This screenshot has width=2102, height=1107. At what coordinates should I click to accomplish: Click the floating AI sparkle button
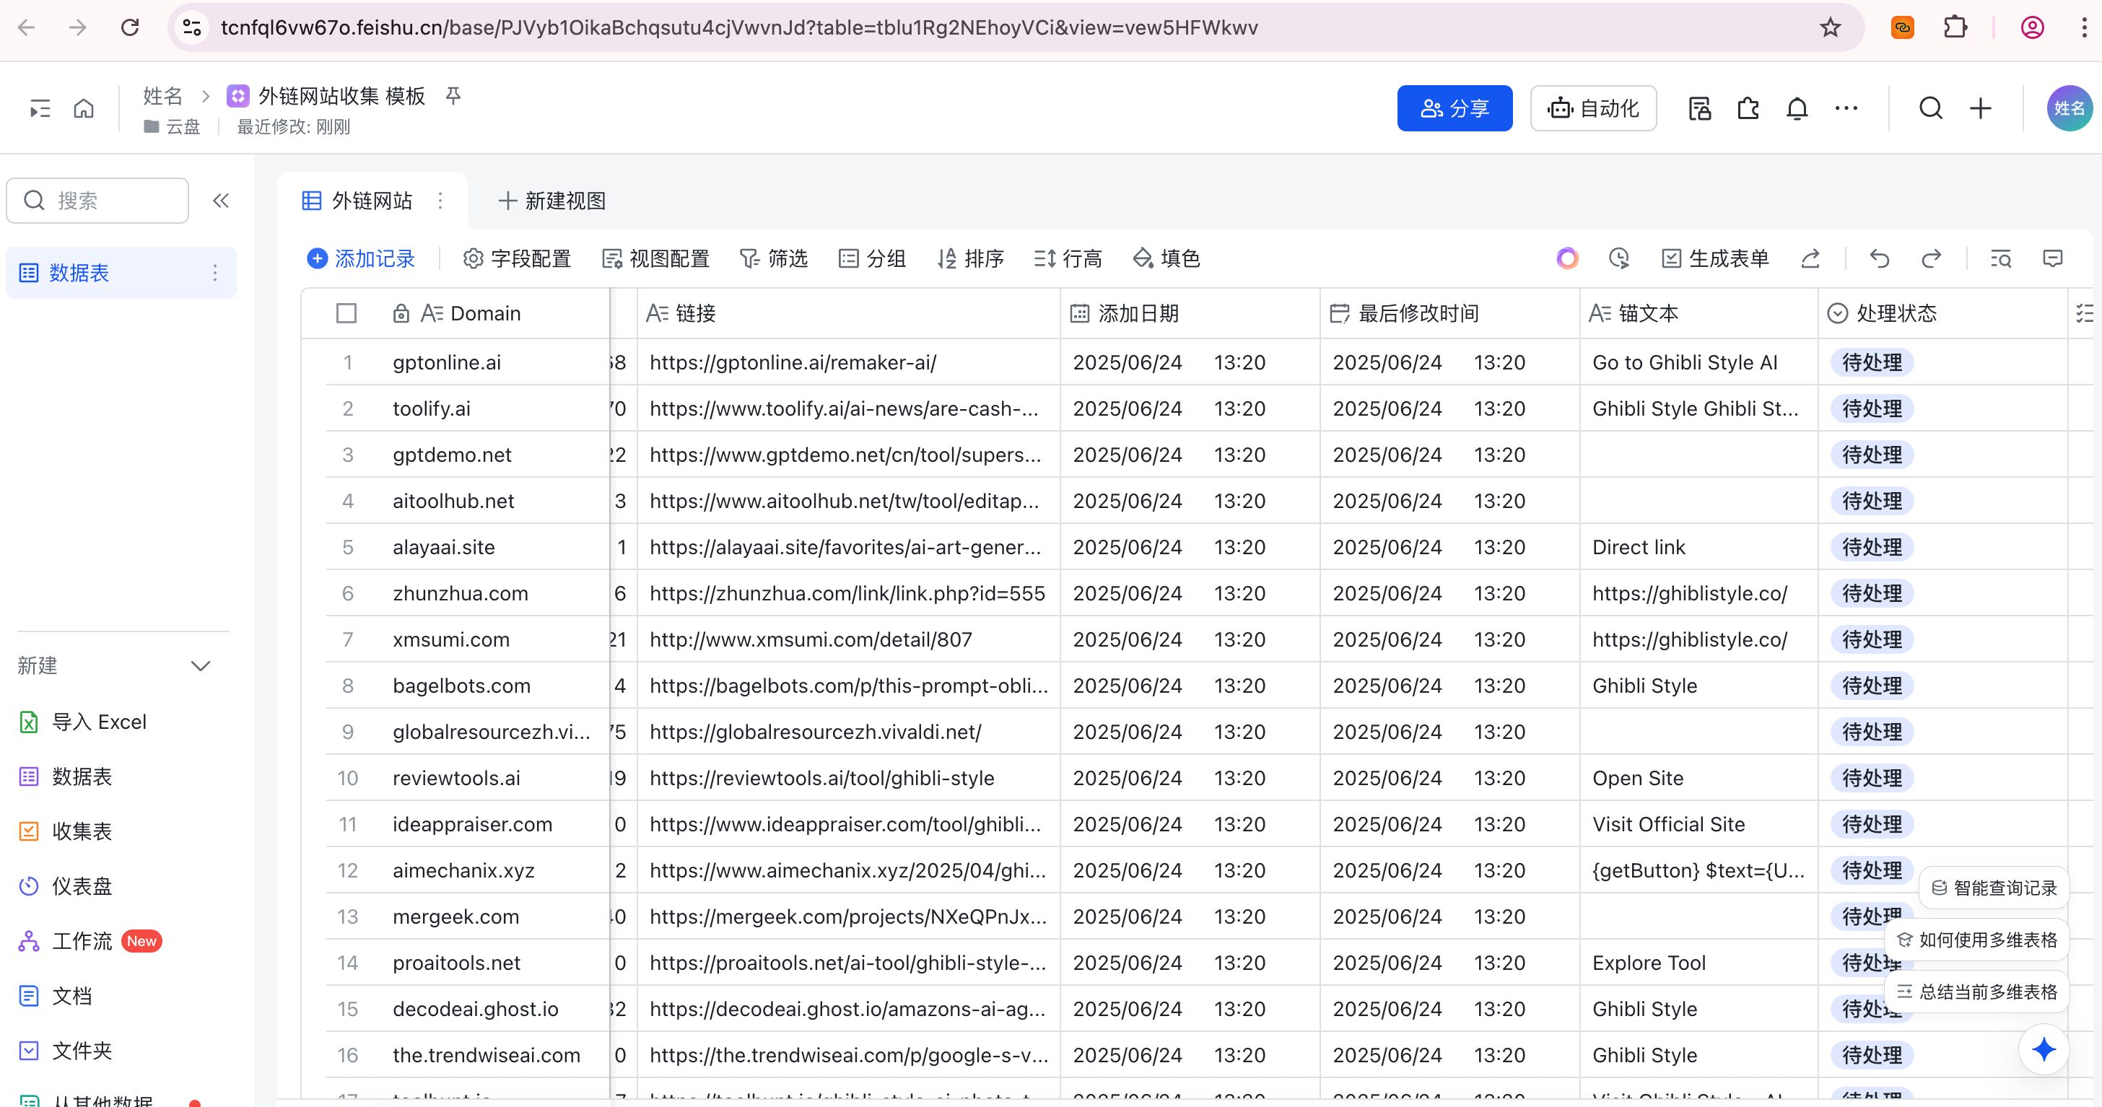(2044, 1049)
